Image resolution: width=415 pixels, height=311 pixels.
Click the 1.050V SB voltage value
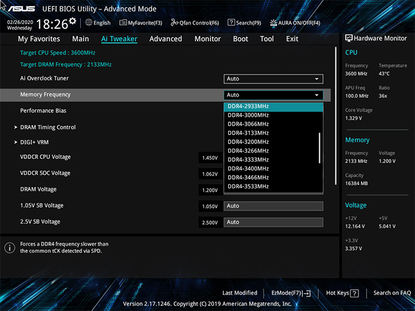tap(210, 206)
